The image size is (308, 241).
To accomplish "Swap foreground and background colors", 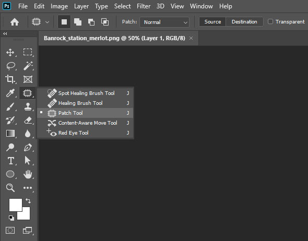I will [x=28, y=200].
